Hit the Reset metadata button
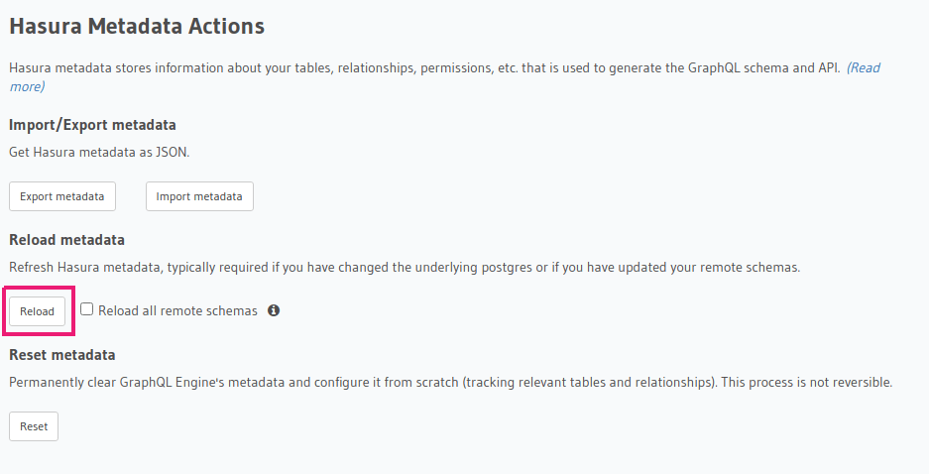 [34, 426]
